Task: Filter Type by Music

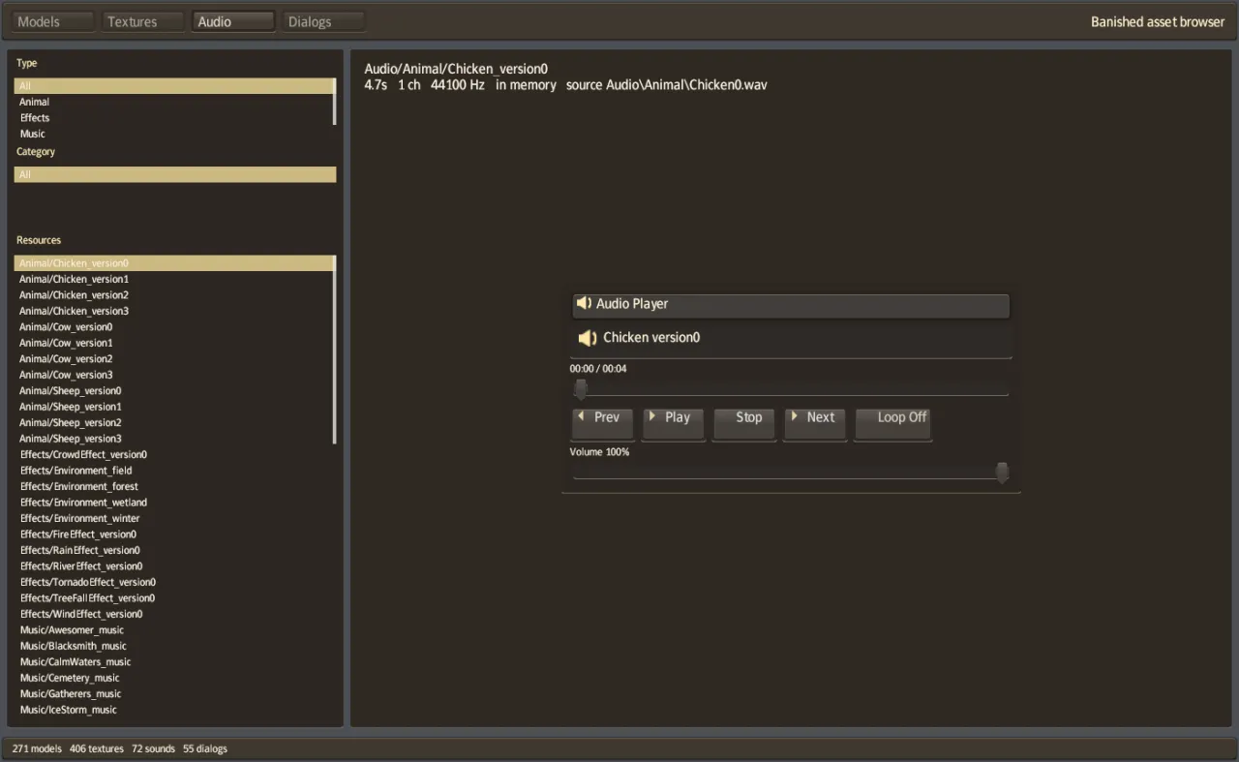Action: tap(174, 134)
